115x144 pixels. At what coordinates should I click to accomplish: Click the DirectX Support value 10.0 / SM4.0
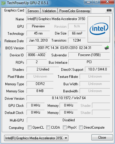click(98, 69)
